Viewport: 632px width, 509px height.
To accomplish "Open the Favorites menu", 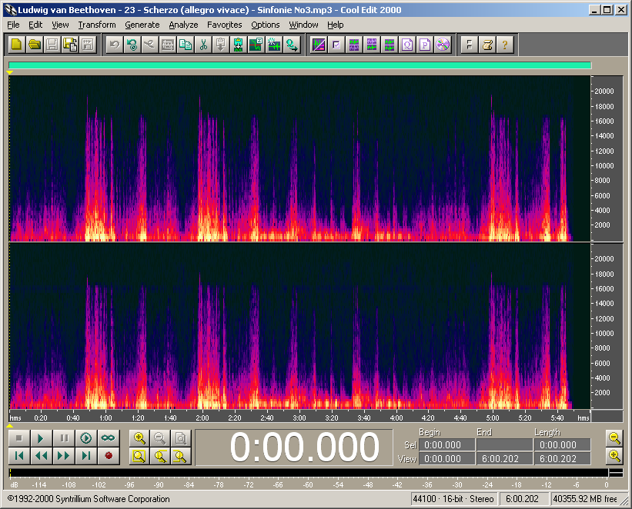I will [x=224, y=25].
